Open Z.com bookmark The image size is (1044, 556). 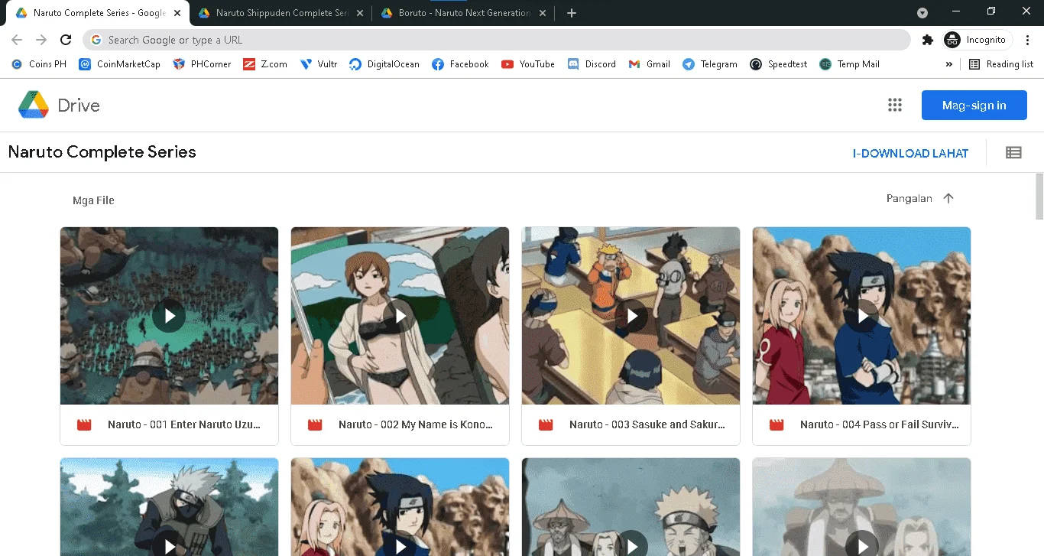pyautogui.click(x=265, y=64)
